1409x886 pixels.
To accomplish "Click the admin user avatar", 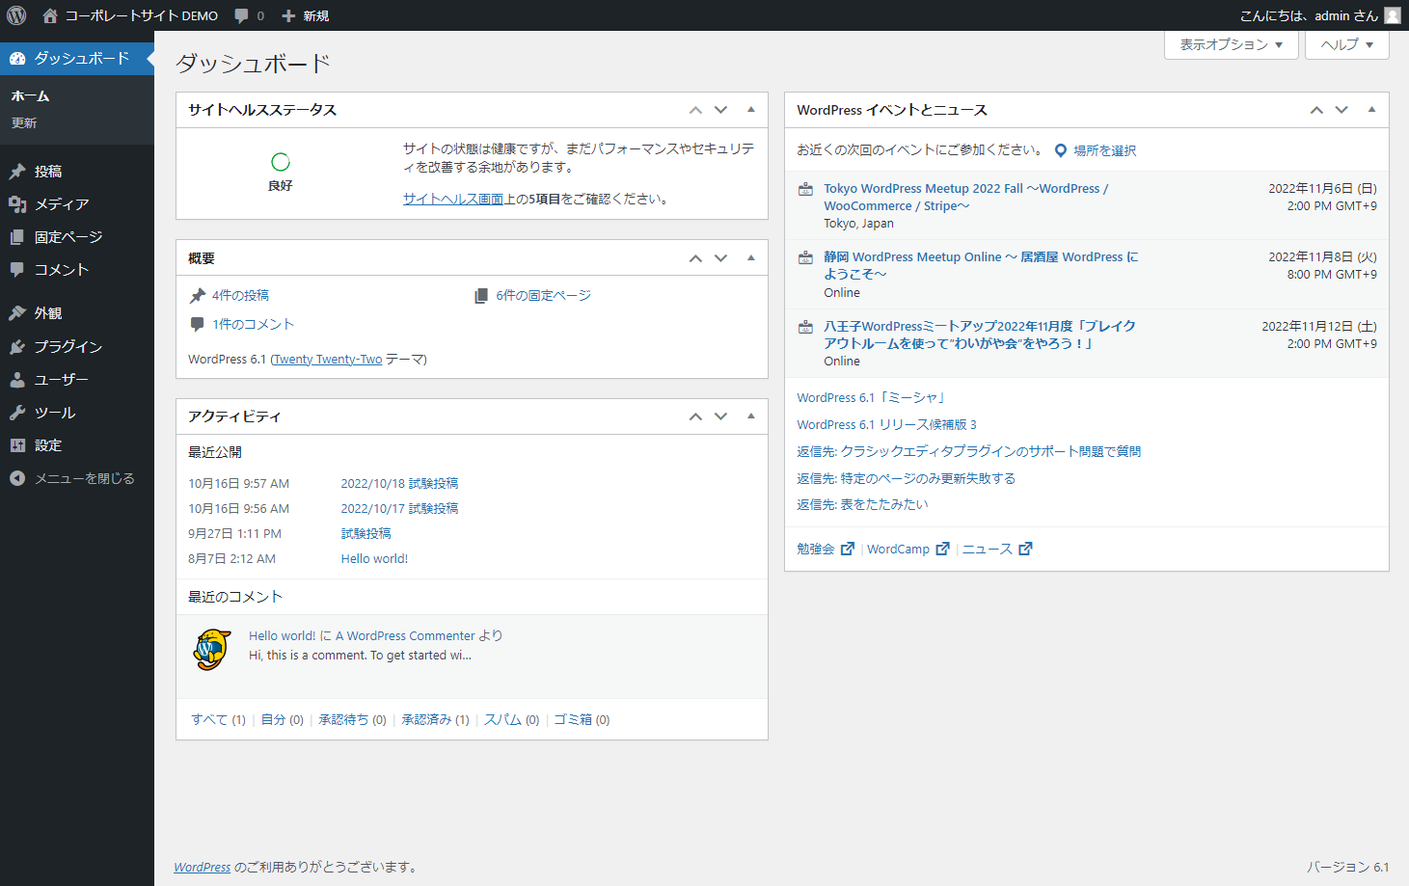I will [1392, 15].
